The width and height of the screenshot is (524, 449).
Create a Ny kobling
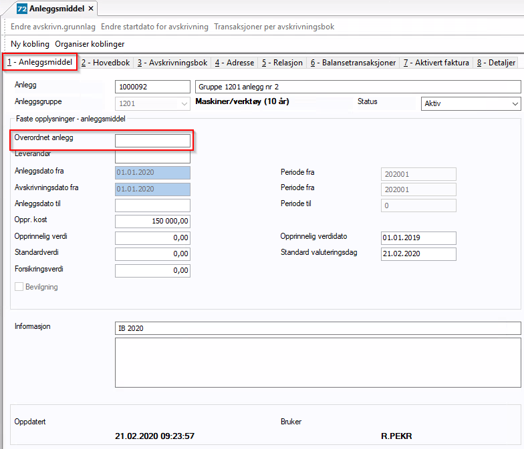point(29,44)
